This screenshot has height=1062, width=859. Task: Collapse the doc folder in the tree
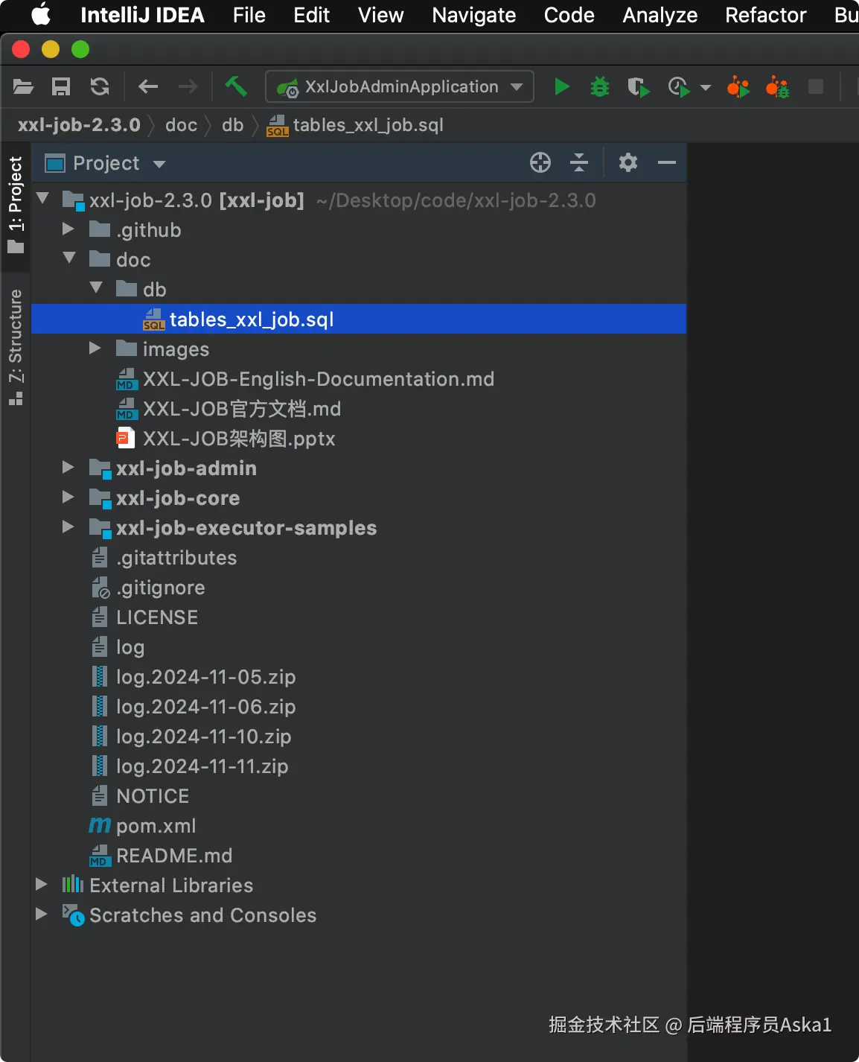coord(69,258)
